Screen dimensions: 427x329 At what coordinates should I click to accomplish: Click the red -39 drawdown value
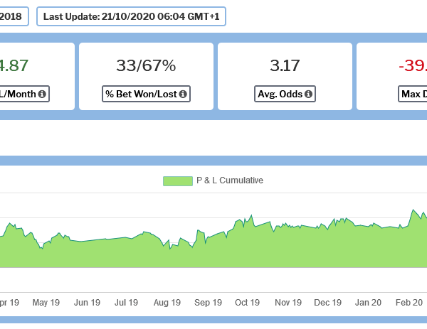413,66
